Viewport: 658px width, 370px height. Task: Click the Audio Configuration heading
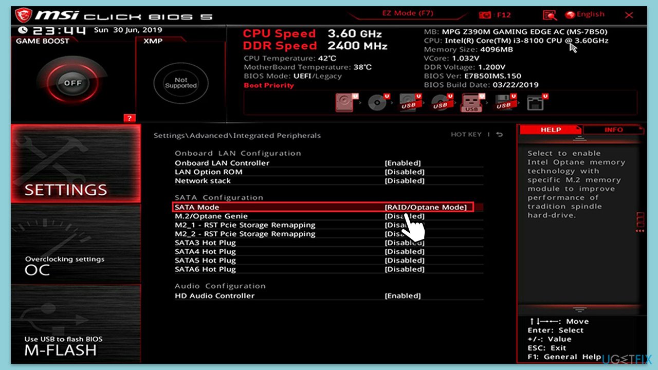point(221,286)
